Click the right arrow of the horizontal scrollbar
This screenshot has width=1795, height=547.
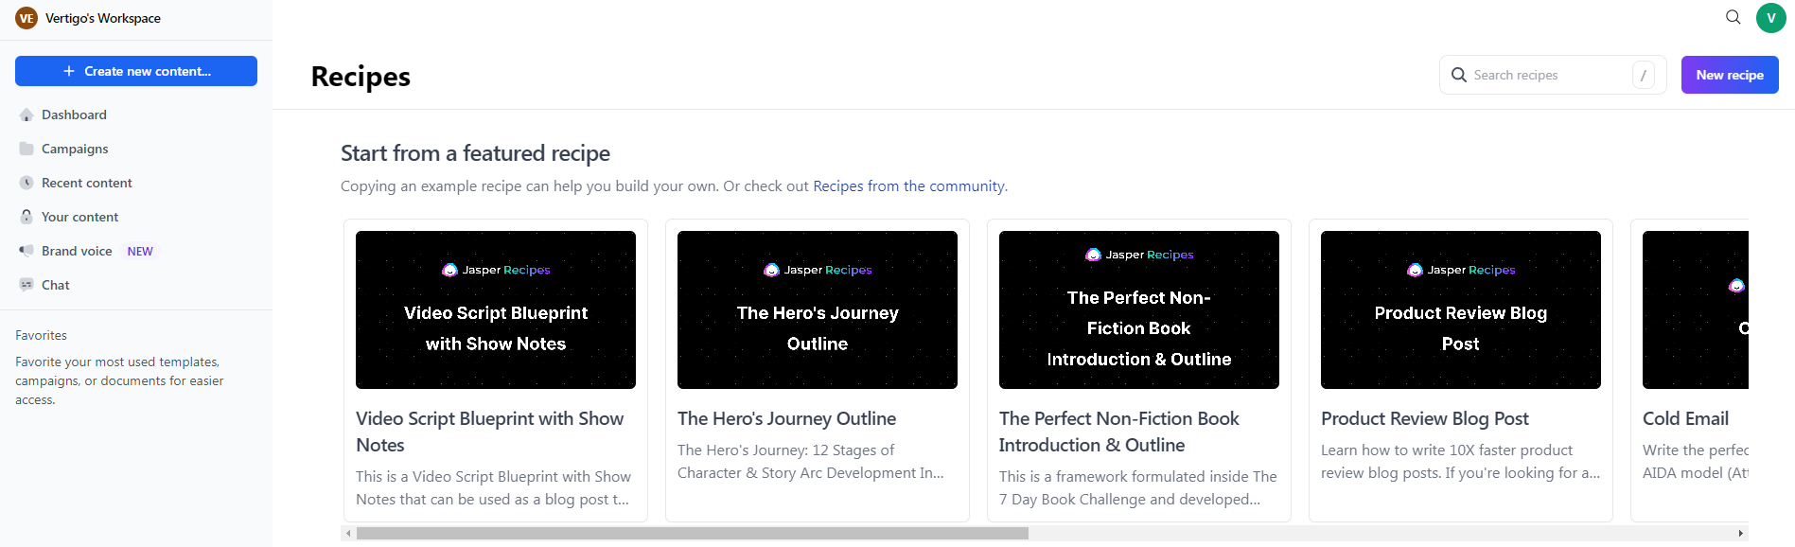[x=1740, y=533]
